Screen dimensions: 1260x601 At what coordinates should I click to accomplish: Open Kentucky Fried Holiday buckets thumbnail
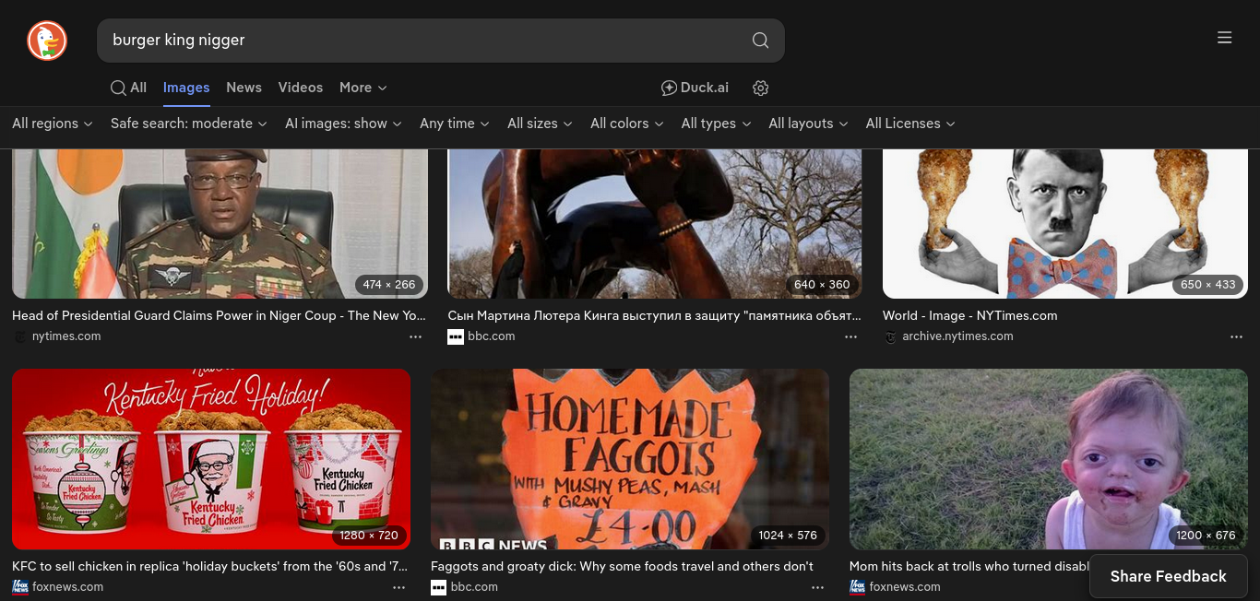211,459
